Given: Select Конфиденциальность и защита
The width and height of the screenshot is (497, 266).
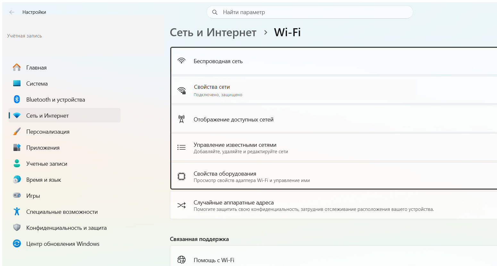Looking at the screenshot, I should click(64, 228).
